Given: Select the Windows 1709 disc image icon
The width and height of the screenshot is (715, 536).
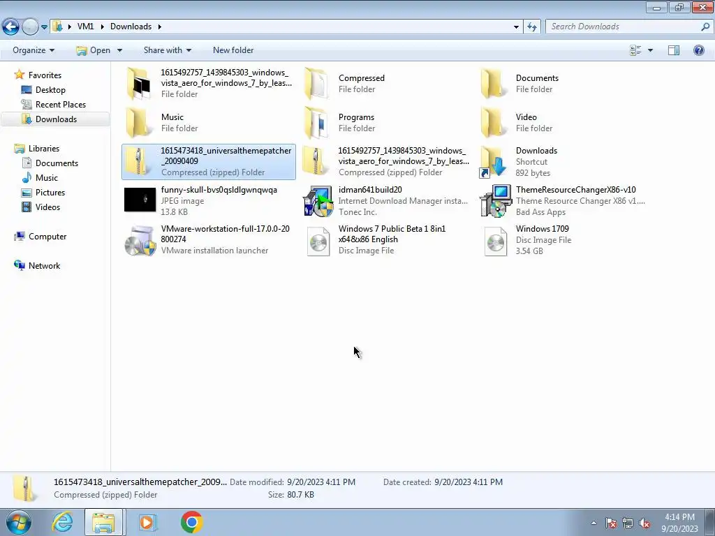Looking at the screenshot, I should pyautogui.click(x=495, y=241).
